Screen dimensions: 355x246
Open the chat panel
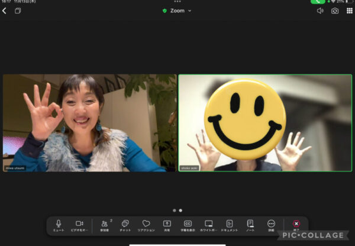tap(125, 225)
